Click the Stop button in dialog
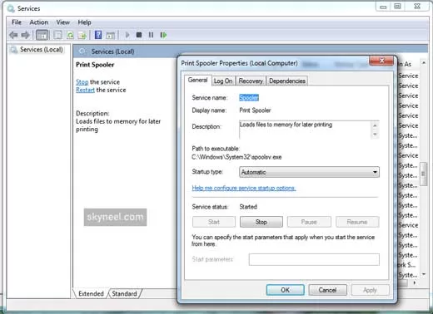 [261, 222]
